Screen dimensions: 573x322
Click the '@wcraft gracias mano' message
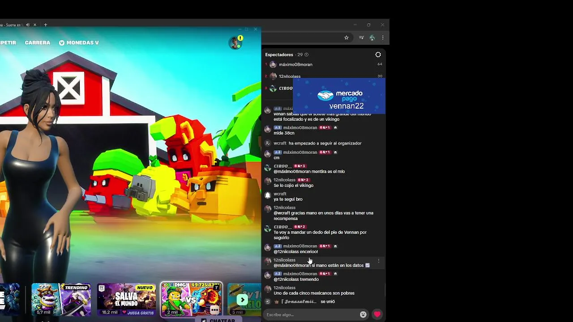tap(323, 216)
